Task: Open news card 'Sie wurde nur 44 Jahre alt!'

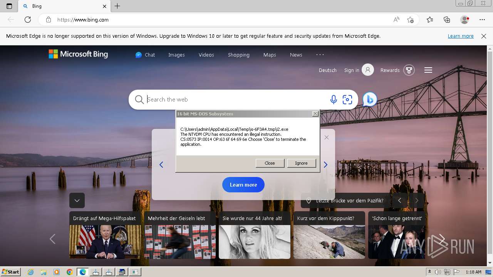Action: pos(255,235)
